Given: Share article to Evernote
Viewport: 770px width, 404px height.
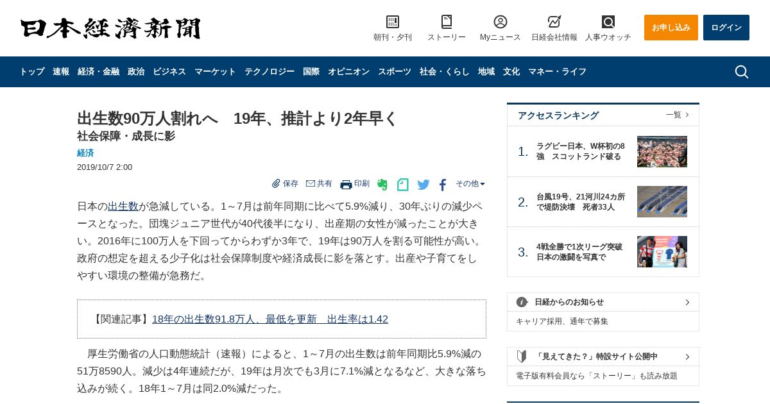Looking at the screenshot, I should coord(382,185).
